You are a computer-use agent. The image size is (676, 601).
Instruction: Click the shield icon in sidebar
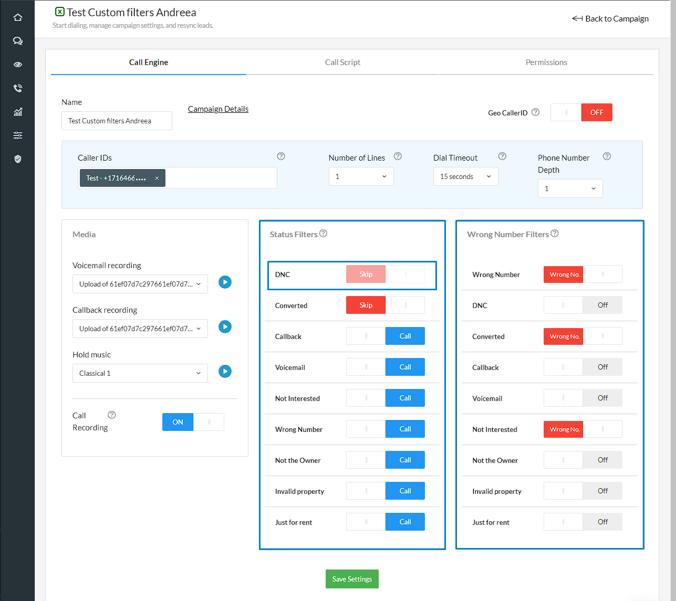tap(18, 159)
